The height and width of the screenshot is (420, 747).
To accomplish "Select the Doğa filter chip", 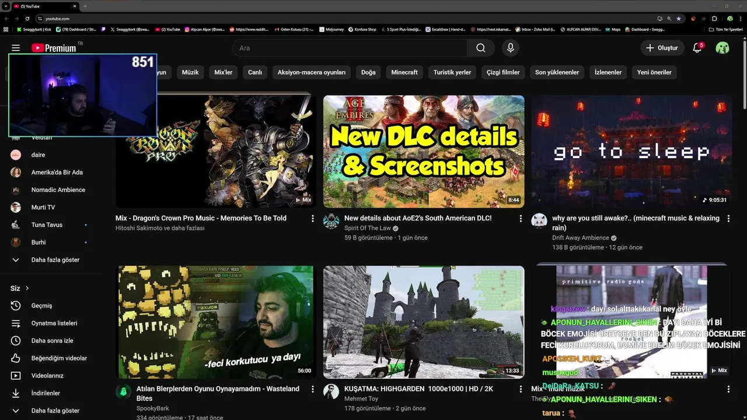I will pyautogui.click(x=368, y=72).
